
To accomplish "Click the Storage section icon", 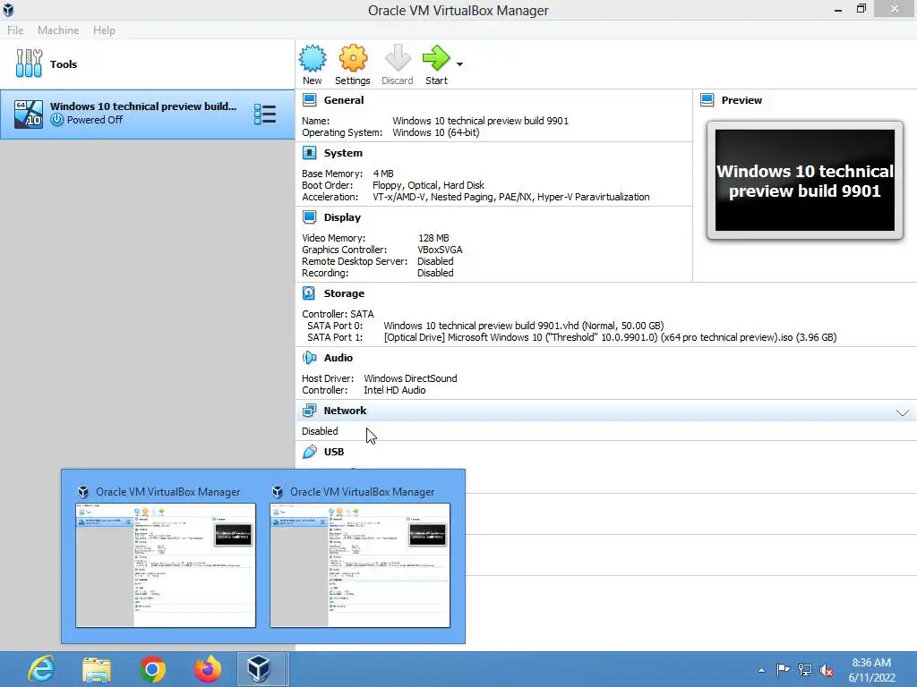I will point(309,293).
